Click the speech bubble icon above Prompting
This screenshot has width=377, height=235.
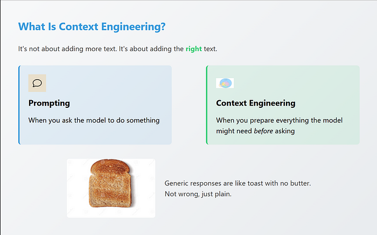(x=37, y=83)
